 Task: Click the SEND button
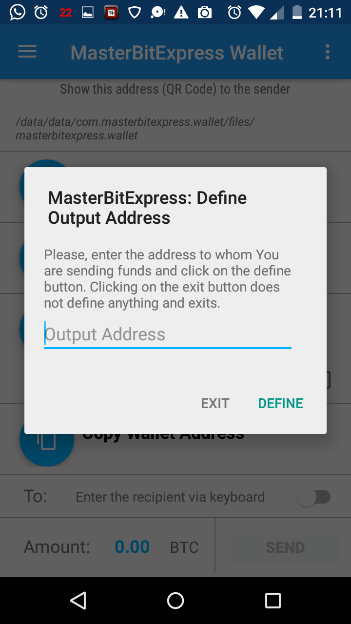point(285,547)
